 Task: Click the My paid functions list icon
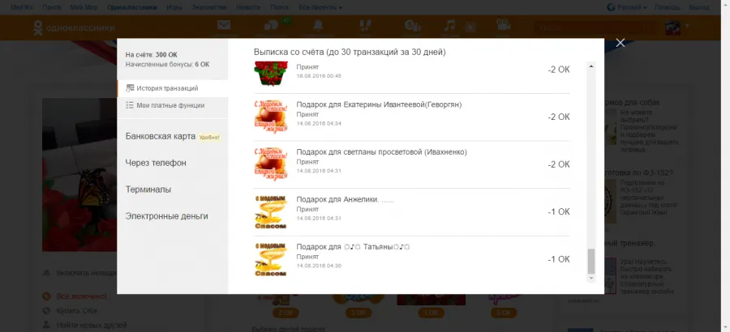pos(130,105)
